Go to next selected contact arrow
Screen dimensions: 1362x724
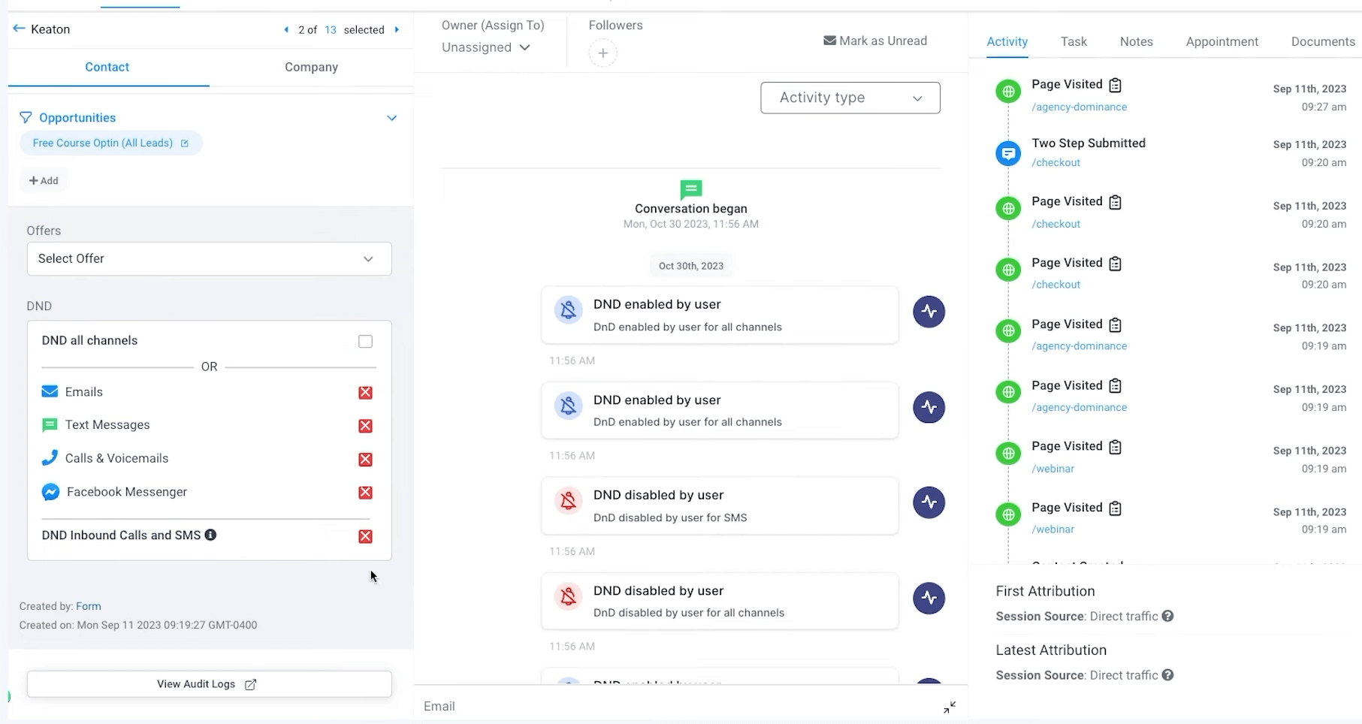tap(397, 30)
